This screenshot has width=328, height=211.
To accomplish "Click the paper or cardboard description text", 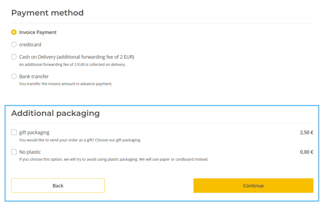I will tap(114, 159).
